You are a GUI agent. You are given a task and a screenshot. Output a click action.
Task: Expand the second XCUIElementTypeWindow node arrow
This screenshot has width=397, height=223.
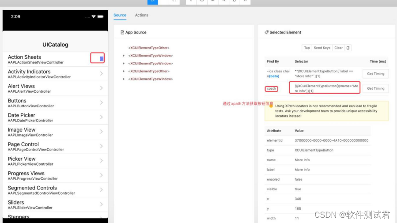124,64
